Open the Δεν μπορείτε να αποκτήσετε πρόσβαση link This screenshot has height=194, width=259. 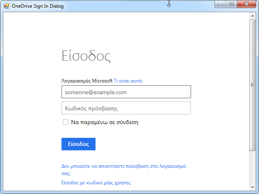pos(123,170)
